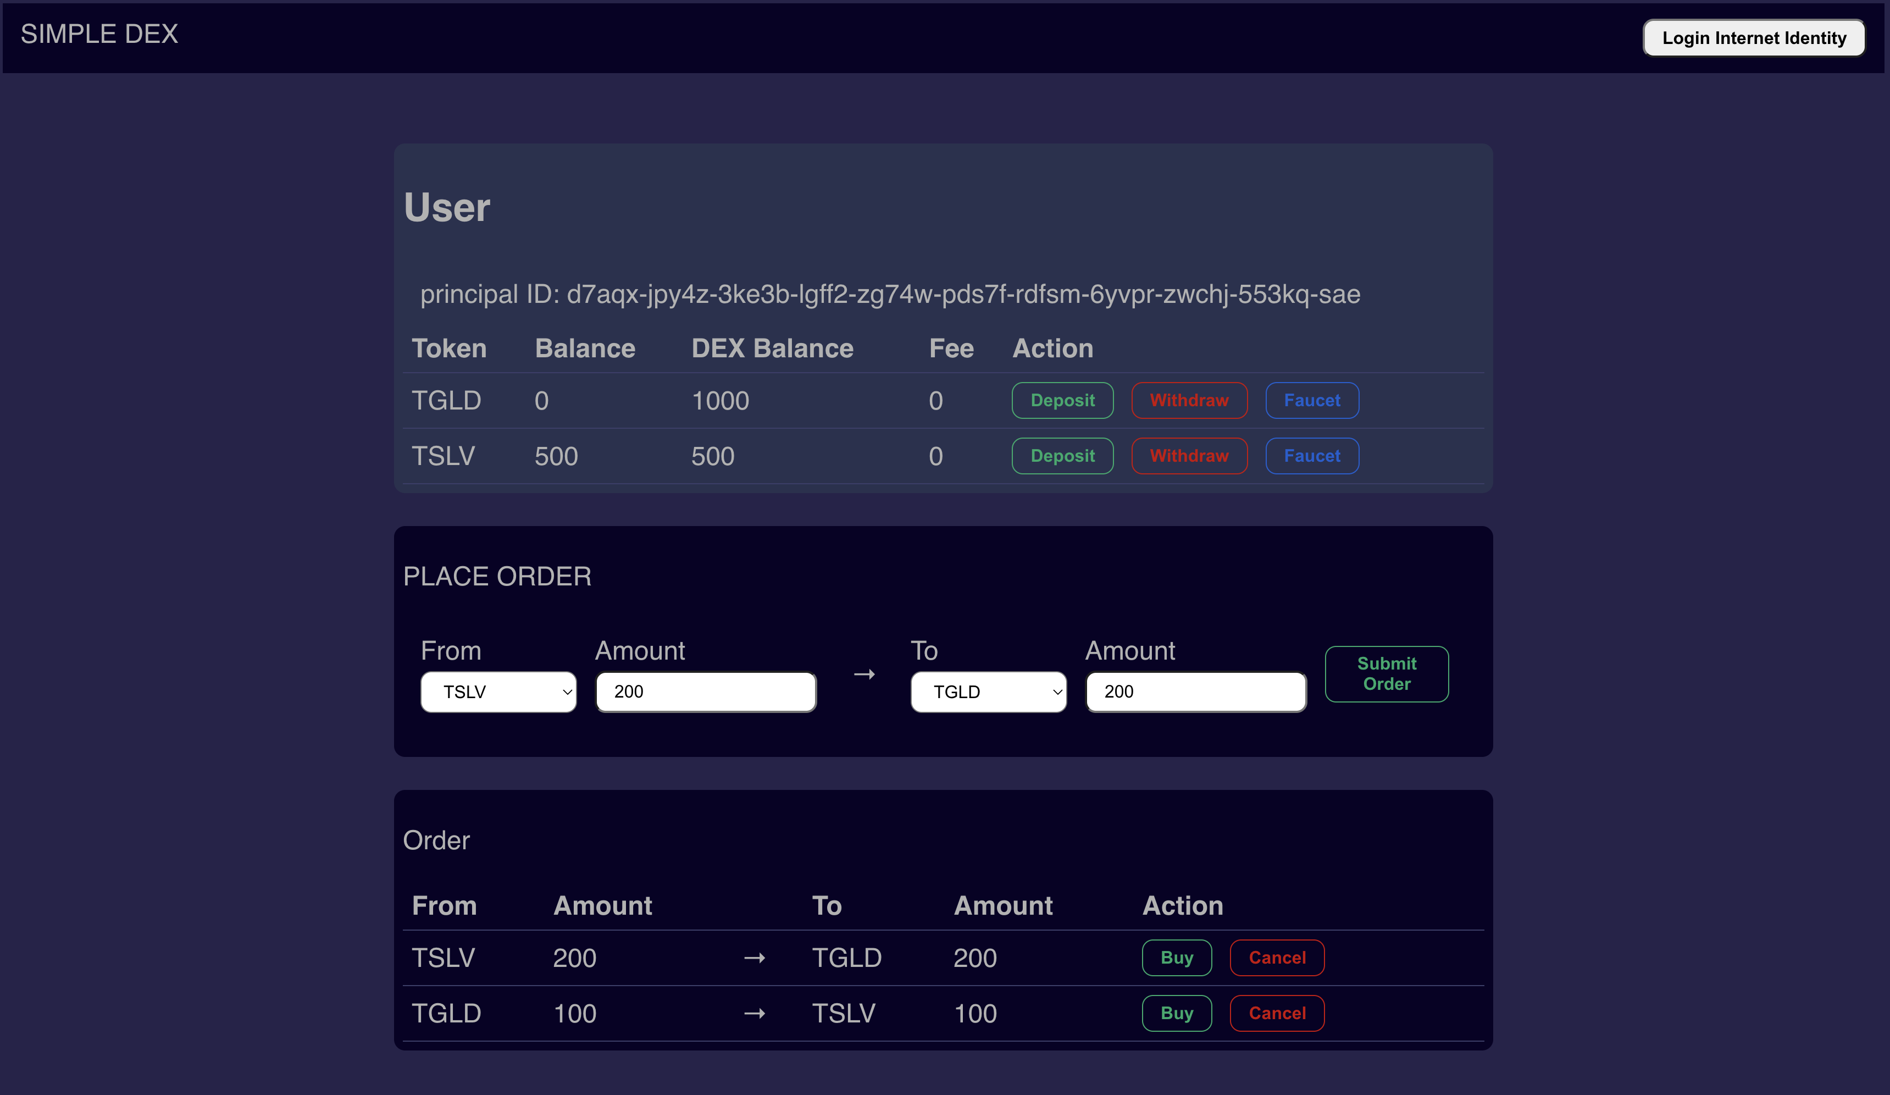Click the SIMPLE DEX title

click(x=99, y=34)
